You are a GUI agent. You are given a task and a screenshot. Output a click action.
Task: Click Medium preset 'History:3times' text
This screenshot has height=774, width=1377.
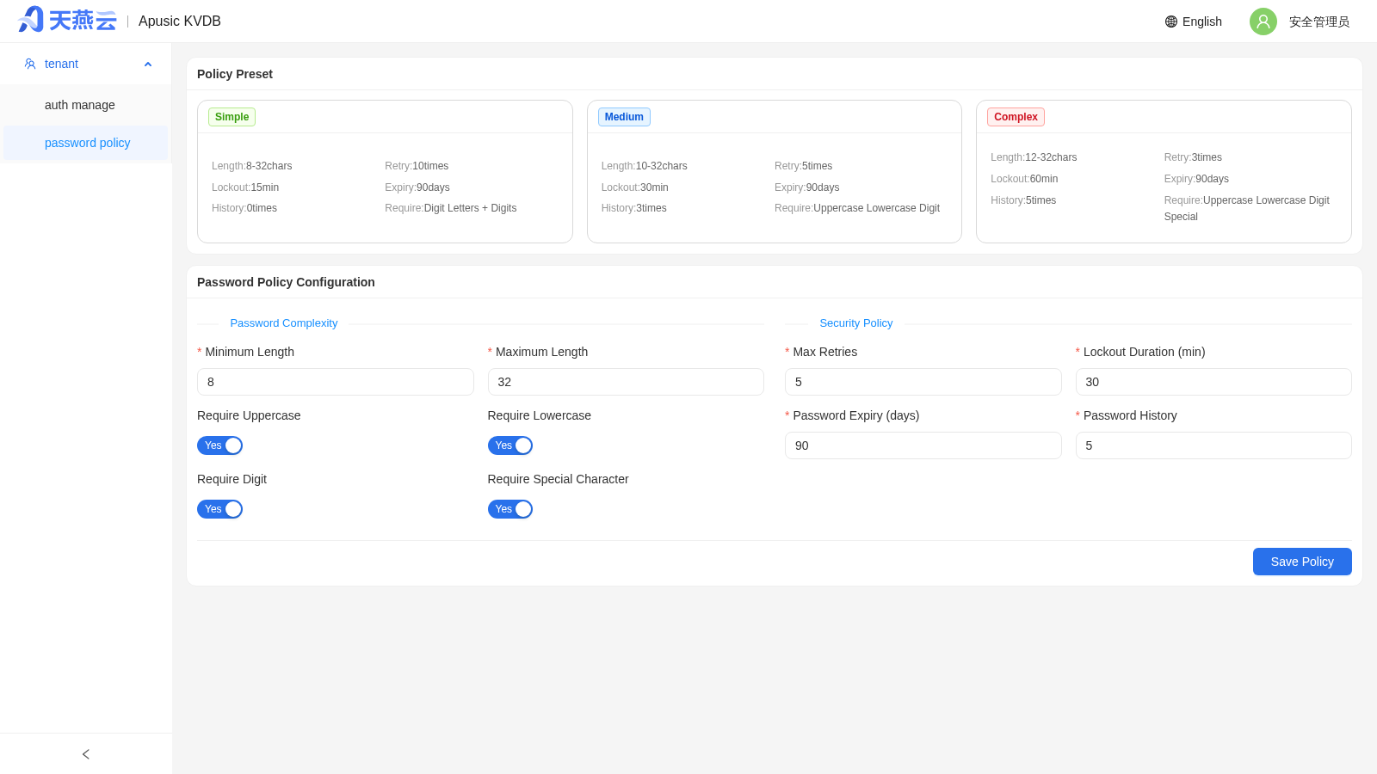tap(634, 208)
